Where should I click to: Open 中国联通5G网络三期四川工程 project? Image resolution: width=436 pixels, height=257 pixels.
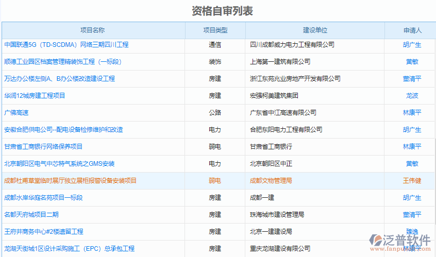66,45
